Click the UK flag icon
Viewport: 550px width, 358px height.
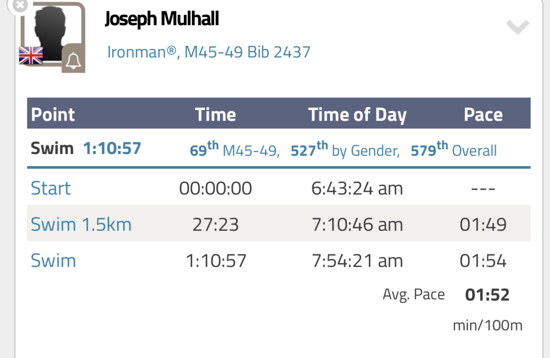click(x=31, y=56)
